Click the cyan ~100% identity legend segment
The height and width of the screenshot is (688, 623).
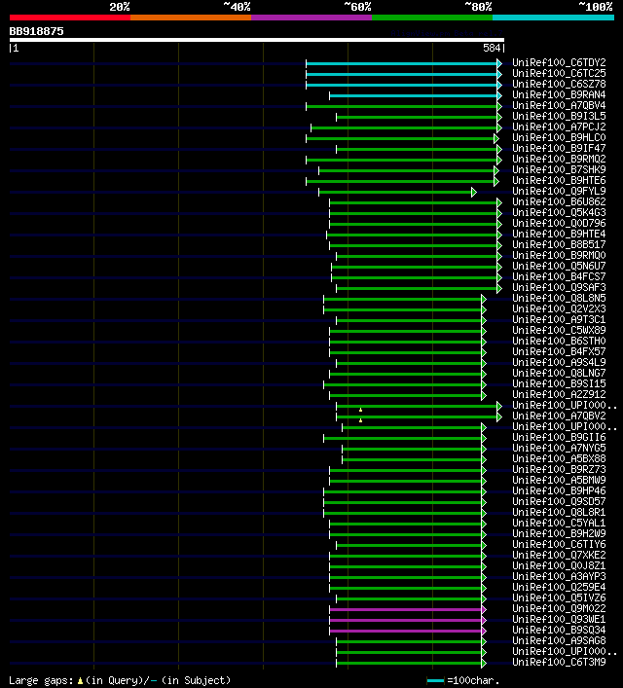click(x=553, y=18)
